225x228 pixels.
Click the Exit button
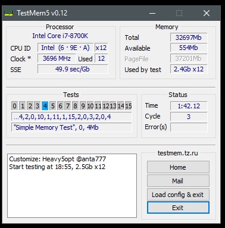coord(178,208)
